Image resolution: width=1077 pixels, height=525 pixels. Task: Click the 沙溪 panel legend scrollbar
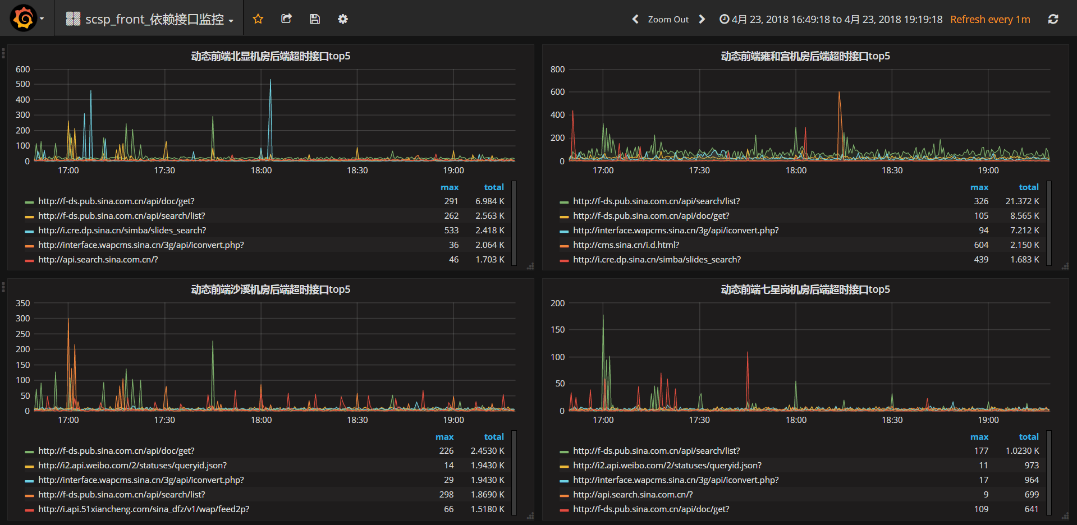(514, 472)
